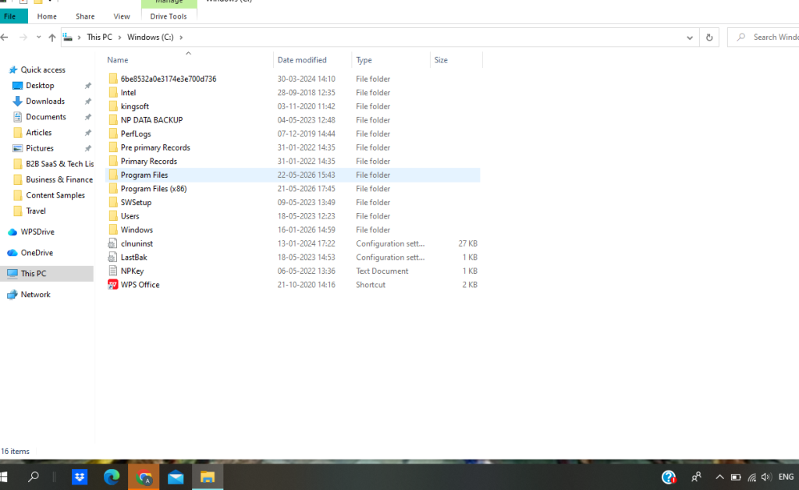Click the help question mark tray icon
Screen dimensions: 799x490
pyautogui.click(x=669, y=478)
